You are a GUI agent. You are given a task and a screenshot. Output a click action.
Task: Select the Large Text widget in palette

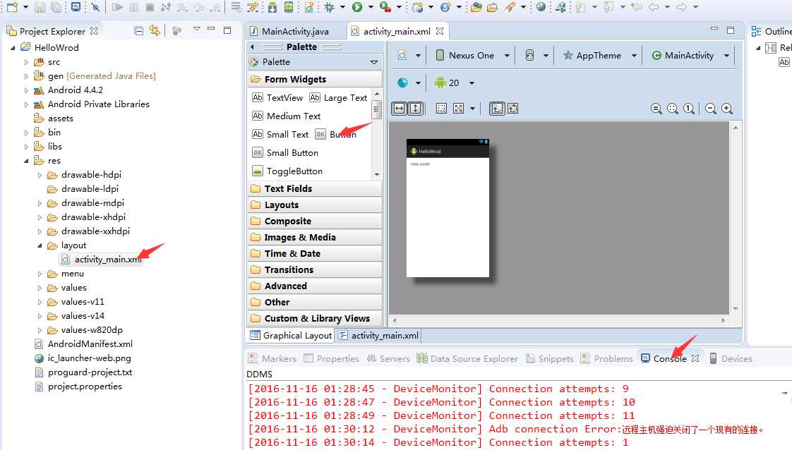[x=338, y=98]
